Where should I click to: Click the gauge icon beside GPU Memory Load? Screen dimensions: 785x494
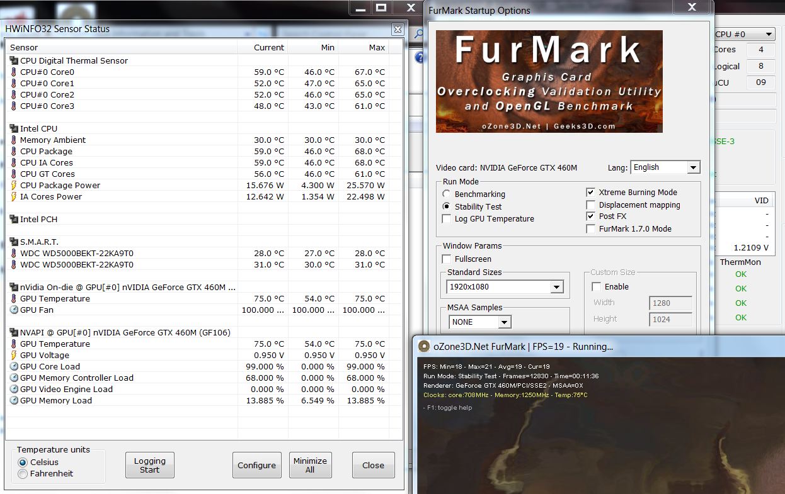(14, 400)
